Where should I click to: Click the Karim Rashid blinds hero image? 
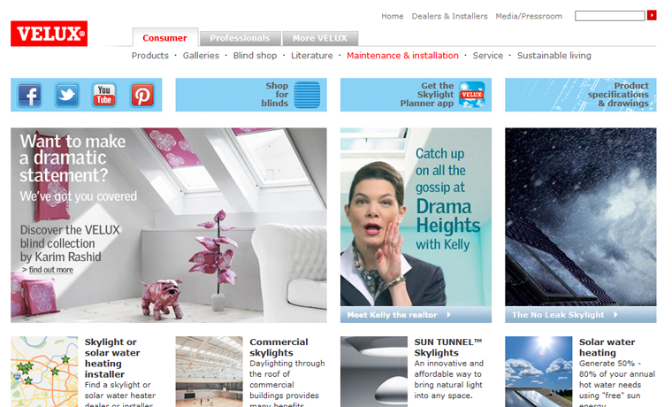169,225
